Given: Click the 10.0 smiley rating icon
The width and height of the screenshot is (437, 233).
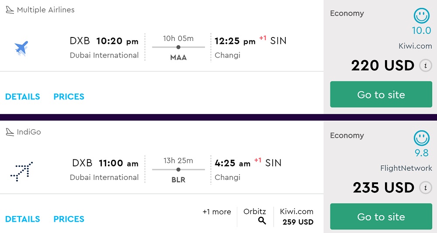Looking at the screenshot, I should (x=421, y=16).
